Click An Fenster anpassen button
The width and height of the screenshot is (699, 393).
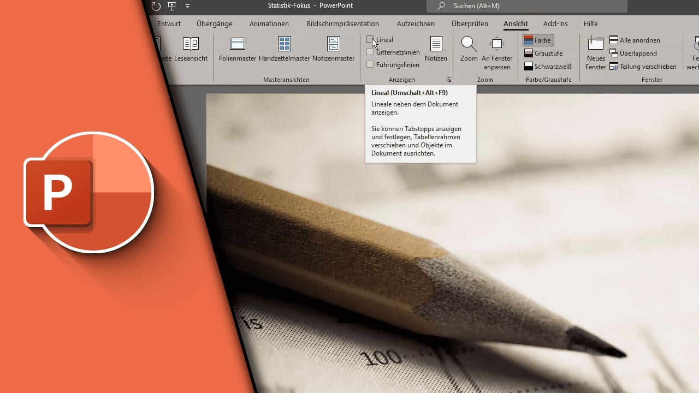click(x=497, y=53)
